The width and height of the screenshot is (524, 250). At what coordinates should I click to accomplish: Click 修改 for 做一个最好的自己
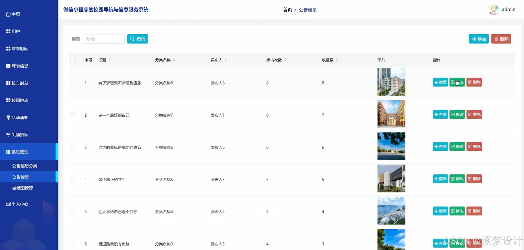click(x=457, y=114)
